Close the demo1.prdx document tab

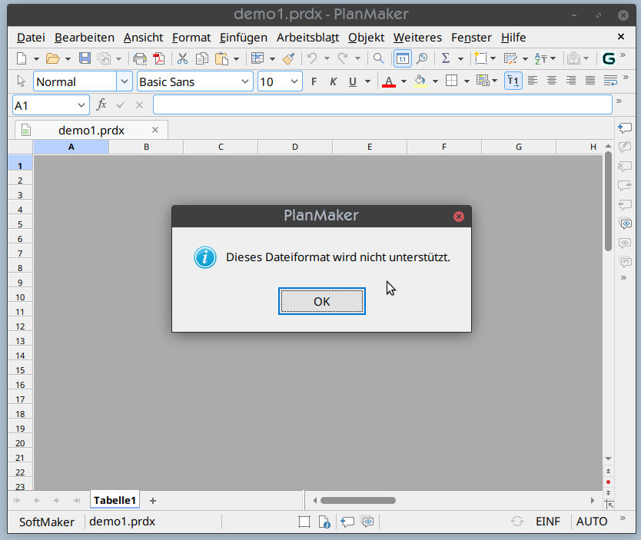point(155,130)
